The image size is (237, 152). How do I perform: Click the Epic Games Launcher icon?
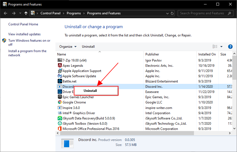click(60, 97)
